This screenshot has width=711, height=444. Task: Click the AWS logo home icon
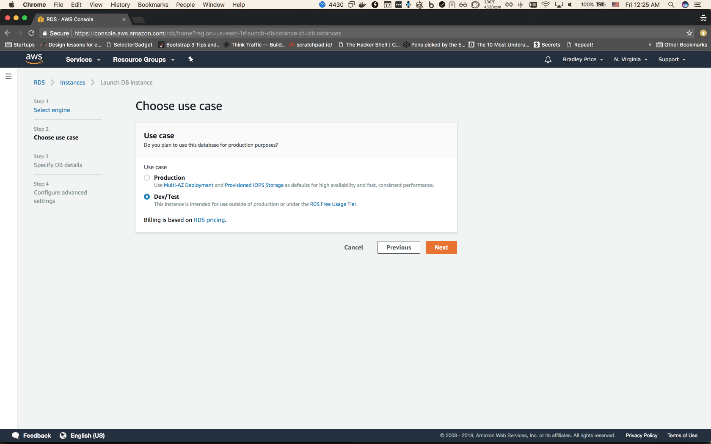pyautogui.click(x=34, y=59)
